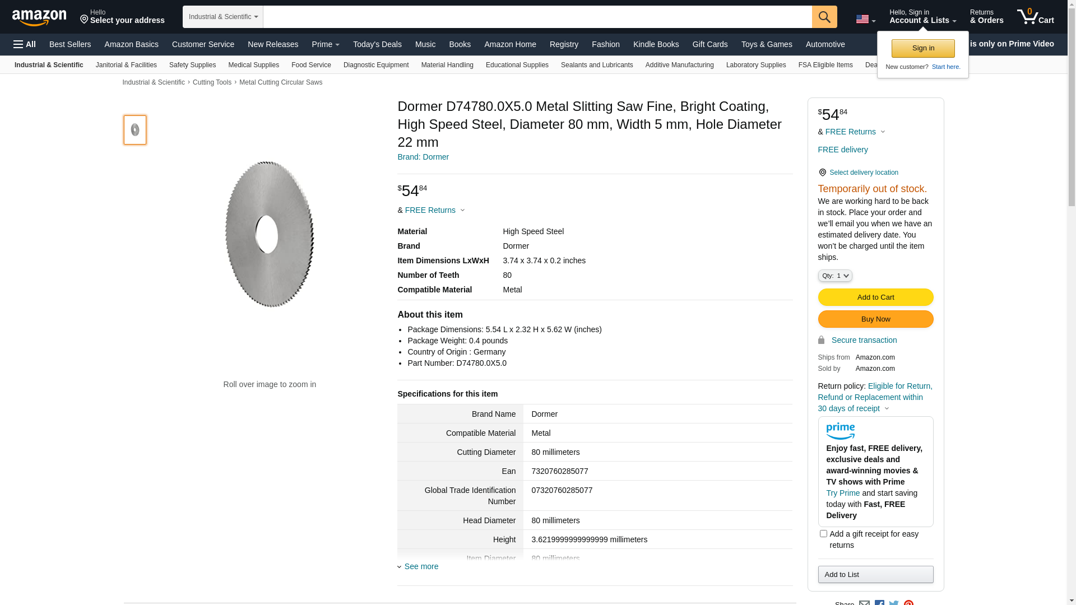Click the Add to Cart button
This screenshot has height=605, width=1076.
click(875, 297)
